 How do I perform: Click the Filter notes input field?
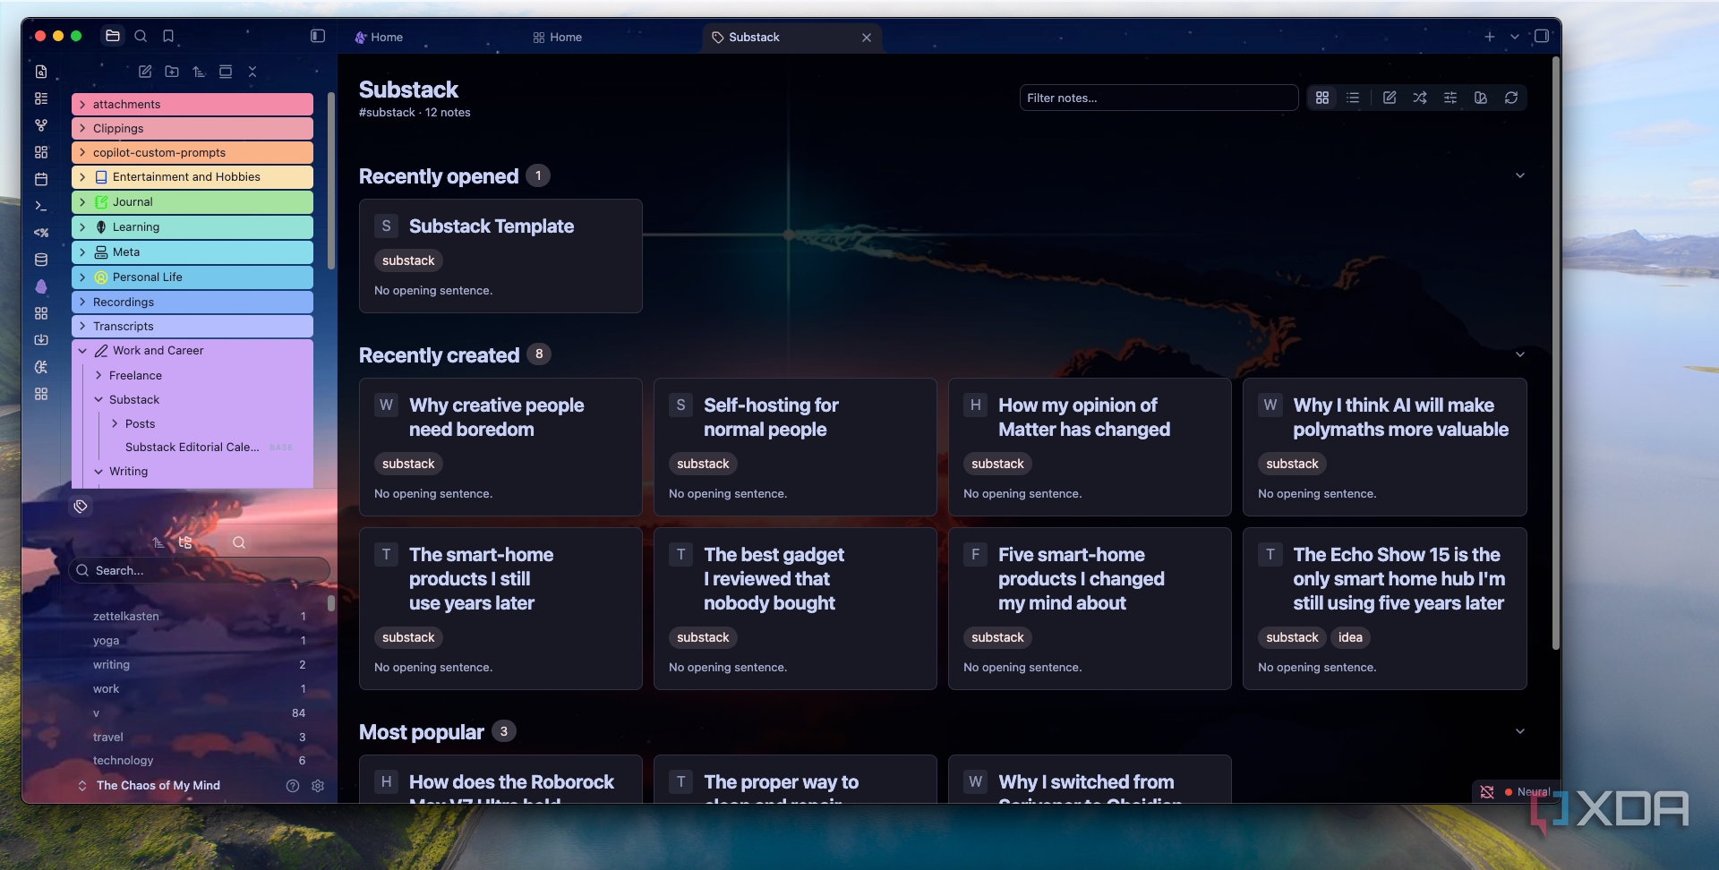1159,98
